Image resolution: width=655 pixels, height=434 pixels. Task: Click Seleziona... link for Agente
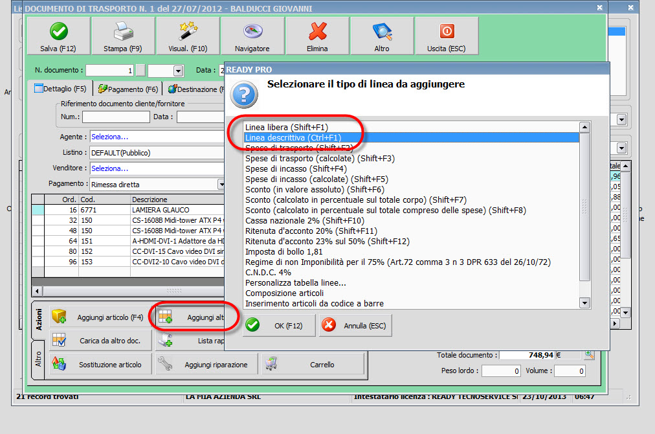coord(109,137)
